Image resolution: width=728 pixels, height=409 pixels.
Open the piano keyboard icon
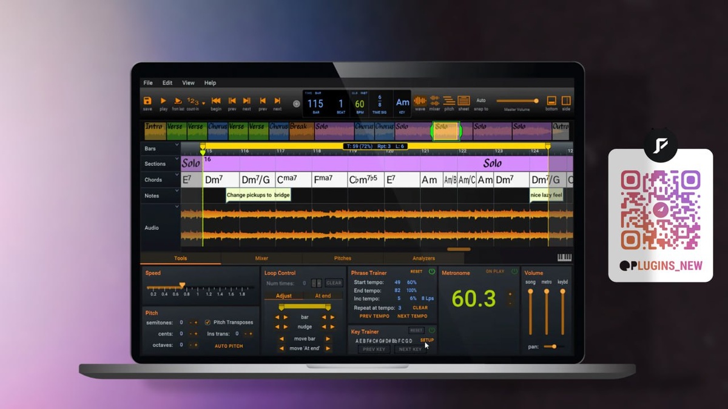coord(564,258)
